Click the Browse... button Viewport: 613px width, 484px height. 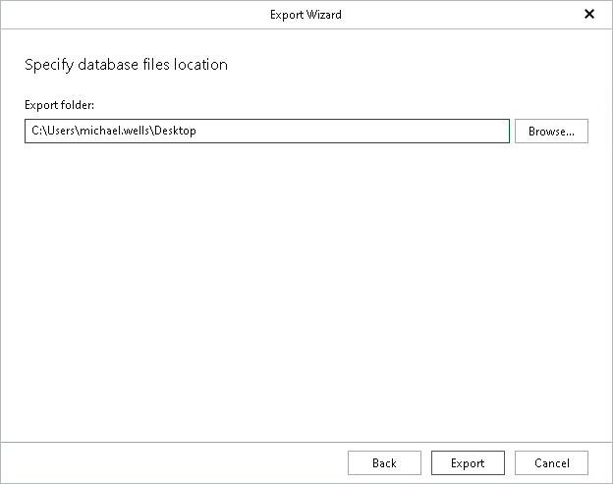pos(551,132)
